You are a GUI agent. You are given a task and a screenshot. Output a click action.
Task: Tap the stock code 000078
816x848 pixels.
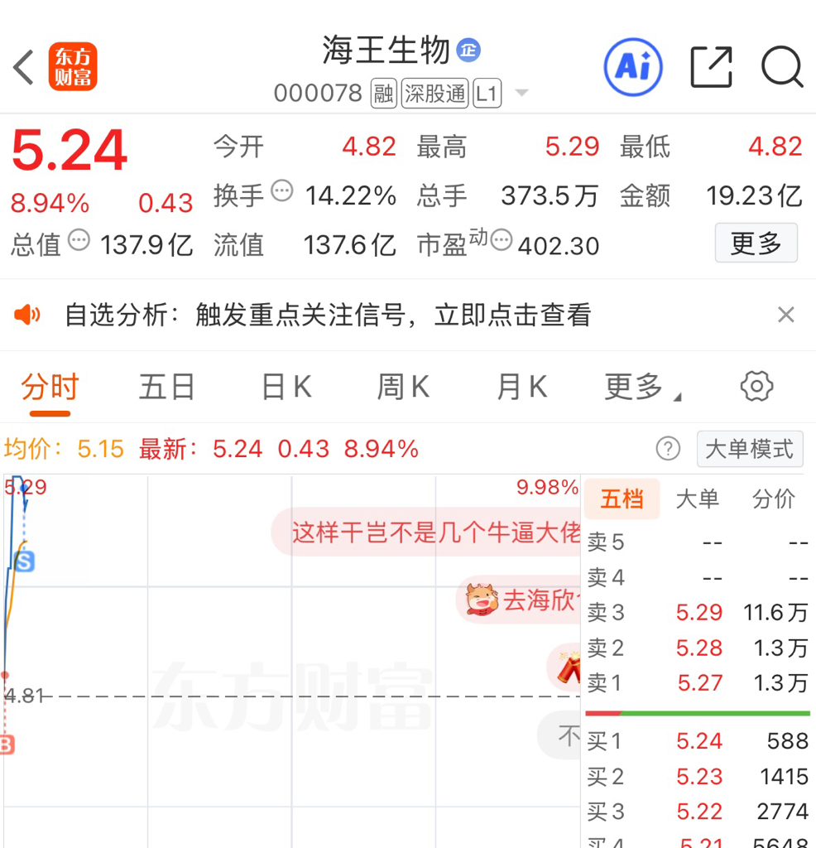[x=318, y=93]
